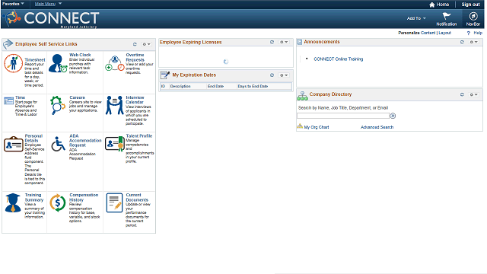Open the Web Clock icon
The width and height of the screenshot is (487, 274).
tap(58, 63)
